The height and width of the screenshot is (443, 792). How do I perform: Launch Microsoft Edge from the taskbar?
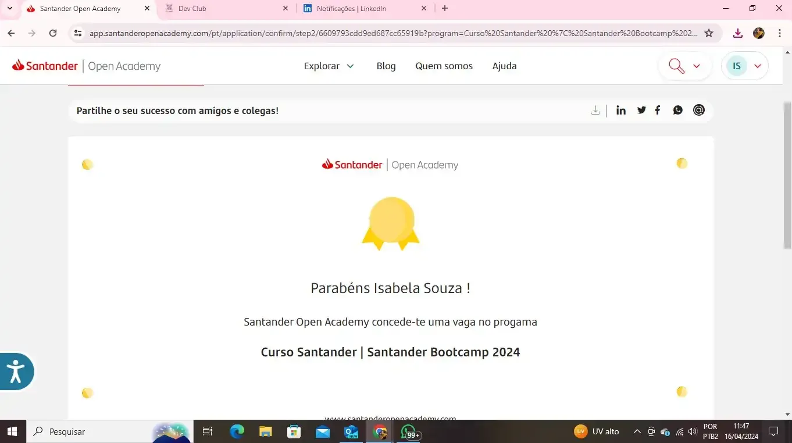[x=237, y=431]
